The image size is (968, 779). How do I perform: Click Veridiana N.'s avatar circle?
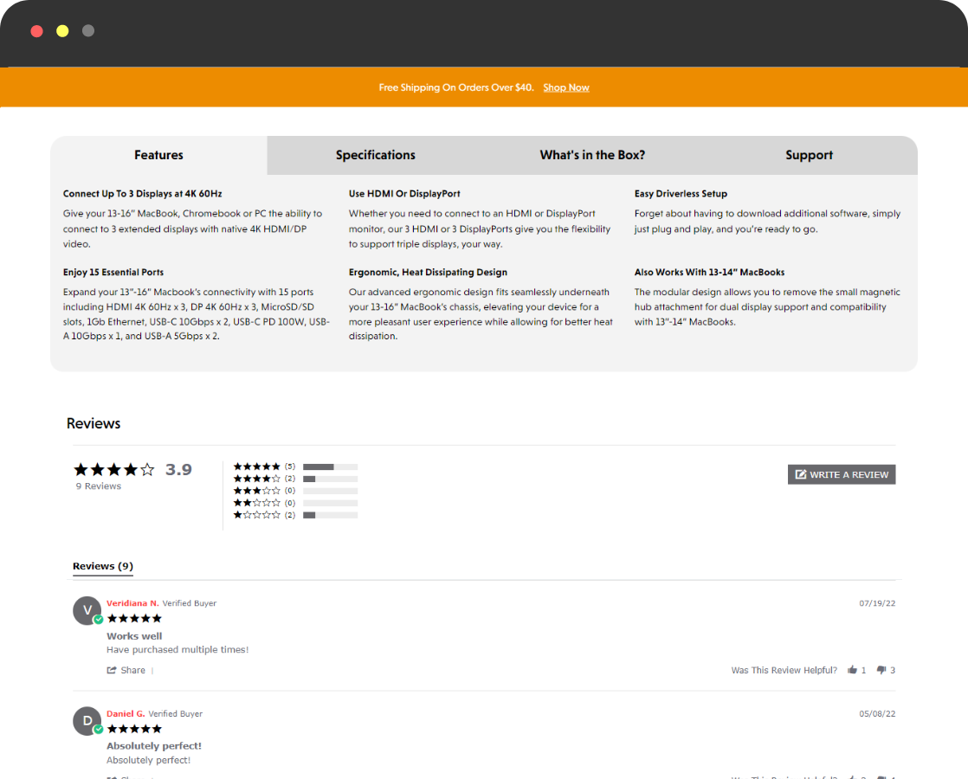87,610
